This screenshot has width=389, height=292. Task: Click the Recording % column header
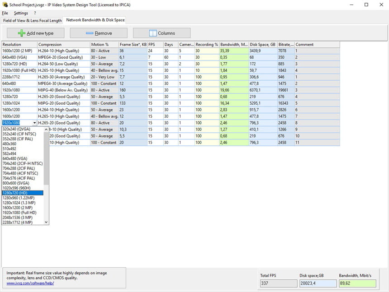207,45
